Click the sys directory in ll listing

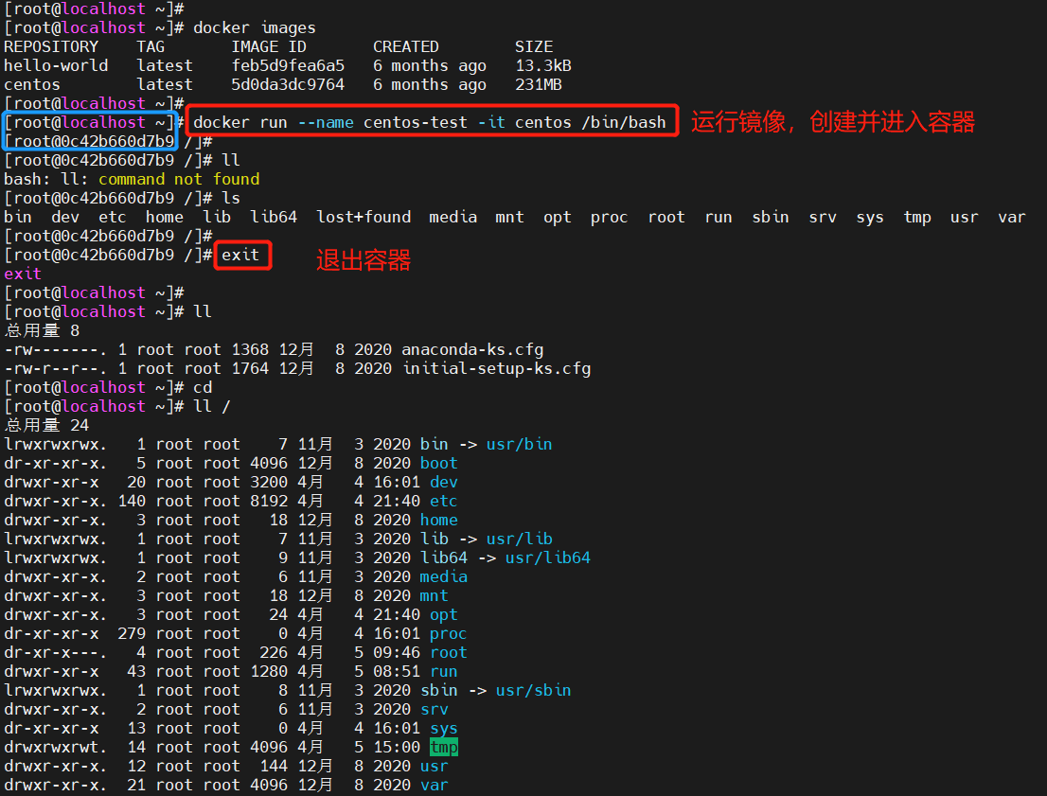point(443,728)
